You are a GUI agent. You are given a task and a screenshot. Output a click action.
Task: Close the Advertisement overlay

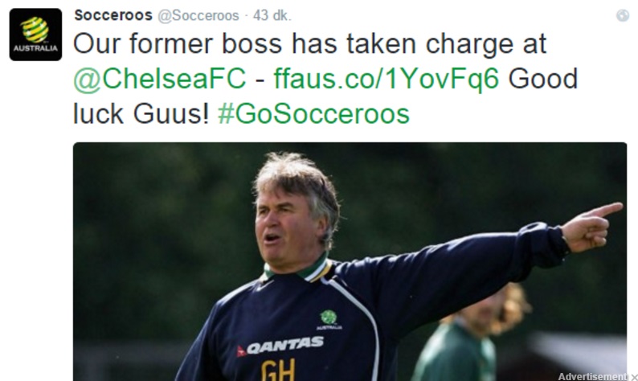click(634, 377)
